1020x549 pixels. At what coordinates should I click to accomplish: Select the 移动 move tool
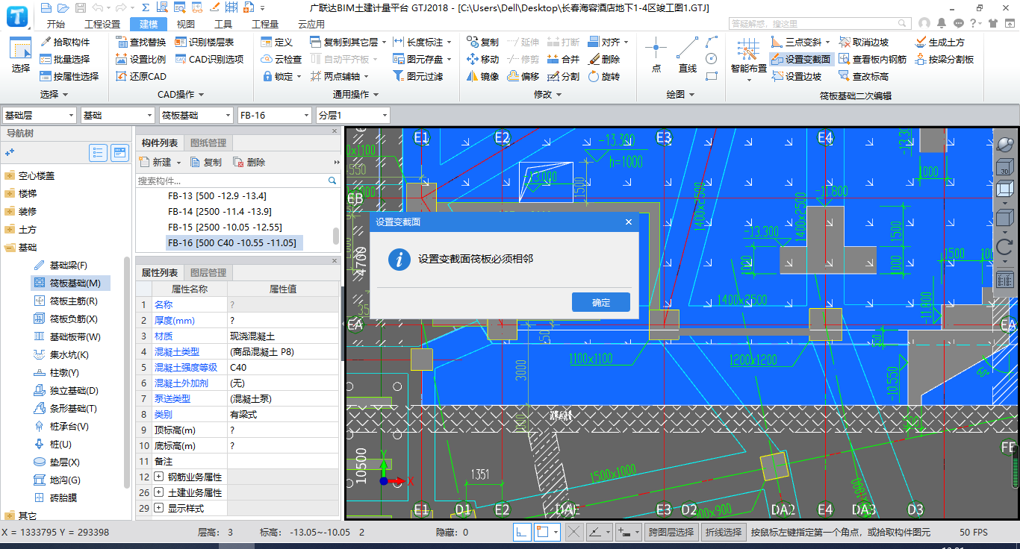coord(483,59)
